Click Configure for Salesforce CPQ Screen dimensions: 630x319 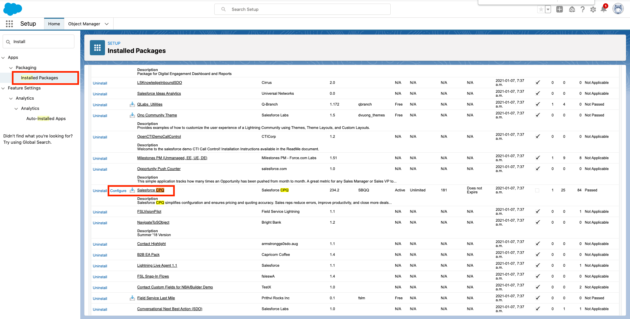click(x=118, y=191)
